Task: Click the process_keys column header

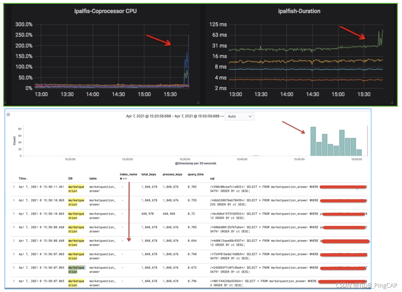Action: [172, 174]
